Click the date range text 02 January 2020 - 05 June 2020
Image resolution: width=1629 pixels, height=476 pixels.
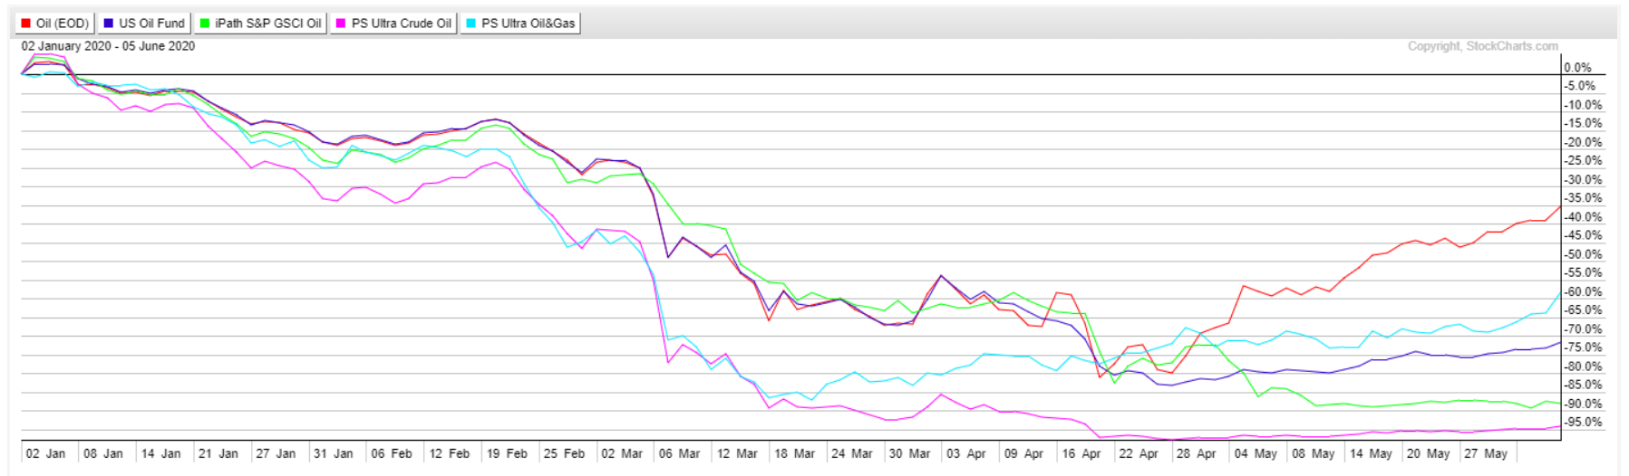(108, 46)
